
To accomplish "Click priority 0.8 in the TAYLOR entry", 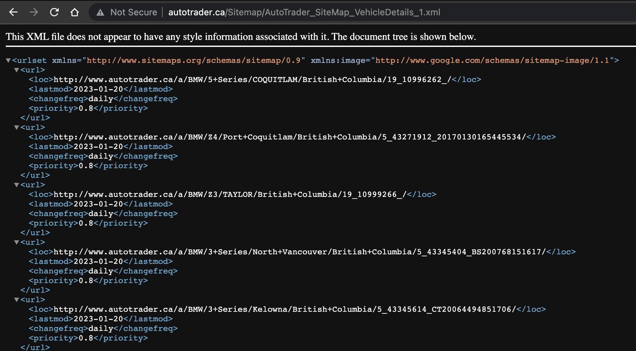I will coord(86,223).
